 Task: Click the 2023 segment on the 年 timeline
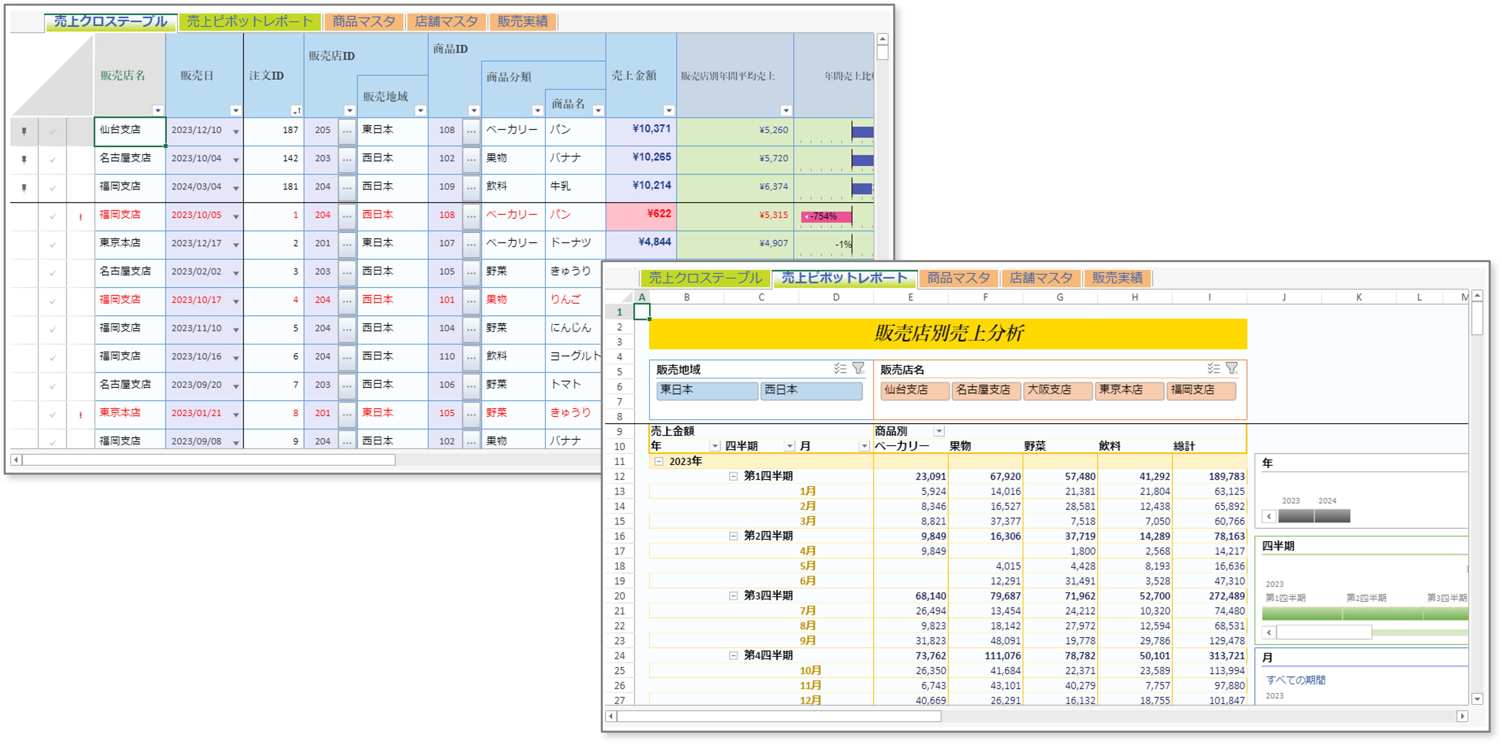(1296, 516)
